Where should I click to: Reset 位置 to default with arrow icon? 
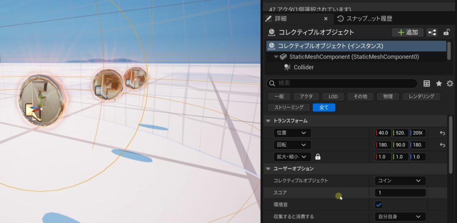[442, 133]
